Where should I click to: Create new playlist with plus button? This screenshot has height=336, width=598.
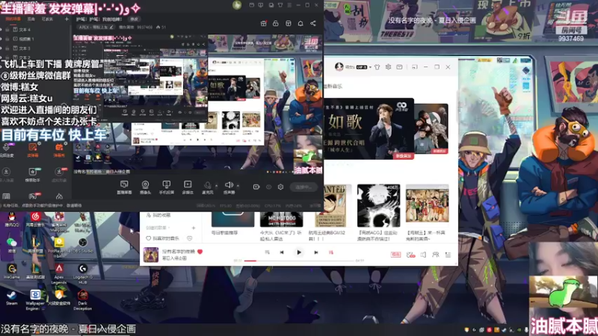[x=194, y=228]
